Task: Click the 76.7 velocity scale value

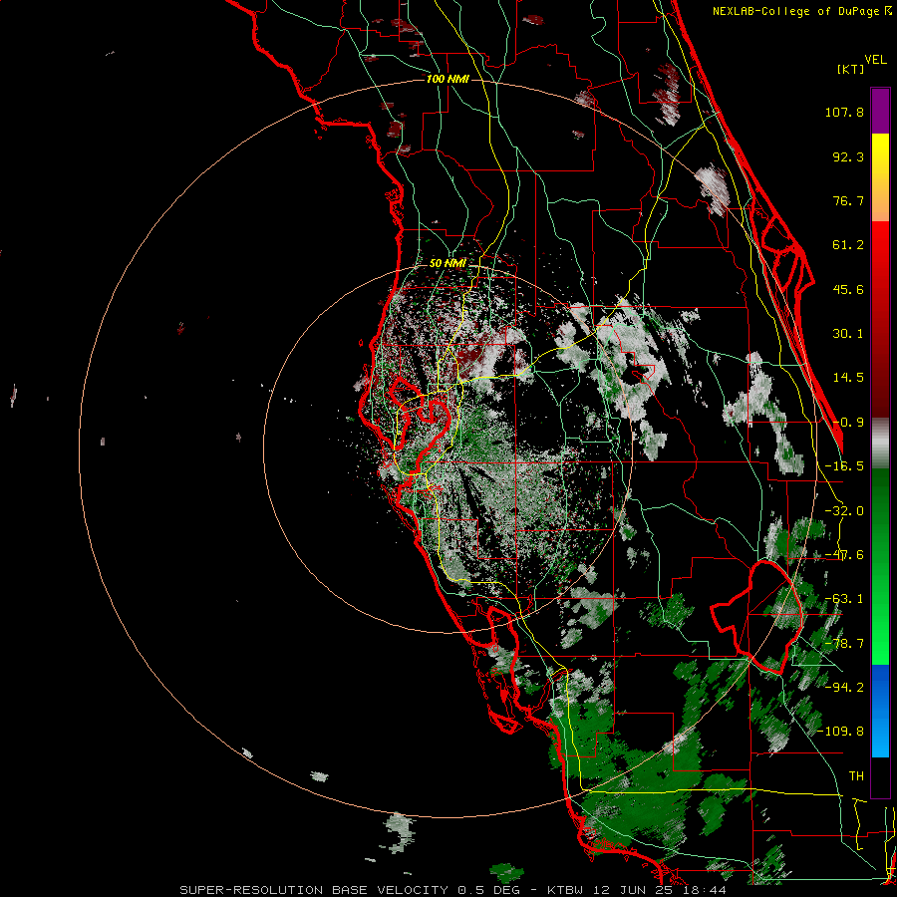Action: click(848, 200)
